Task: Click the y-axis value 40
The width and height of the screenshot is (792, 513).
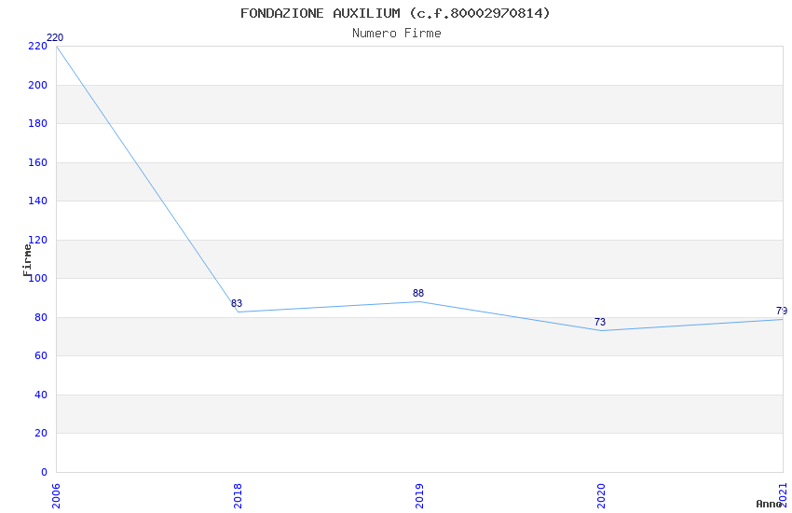Action: [41, 395]
